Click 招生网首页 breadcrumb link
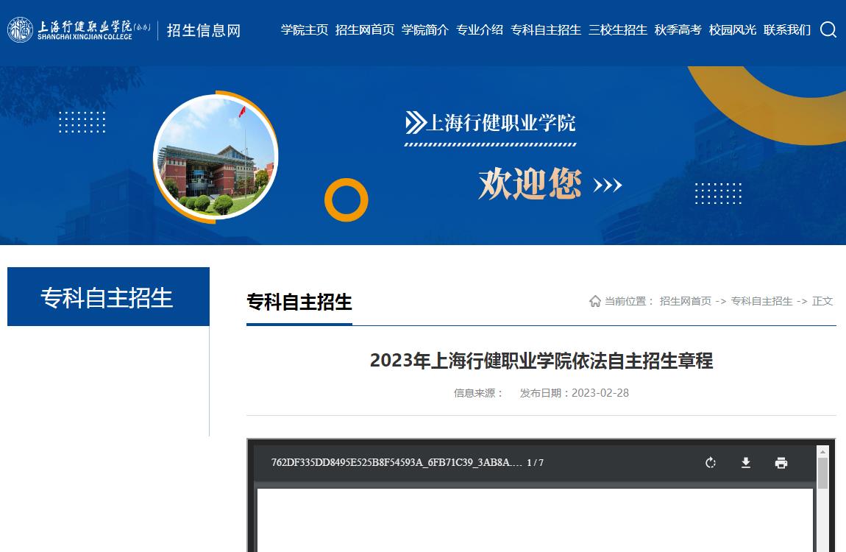The image size is (846, 552). point(685,301)
